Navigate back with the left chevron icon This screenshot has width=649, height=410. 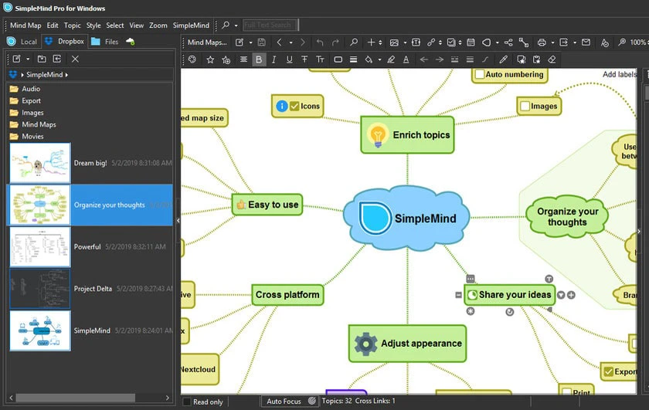(279, 42)
